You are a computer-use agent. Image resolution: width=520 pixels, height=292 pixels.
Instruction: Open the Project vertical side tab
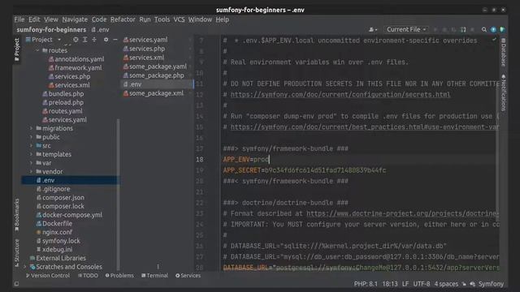coord(16,49)
